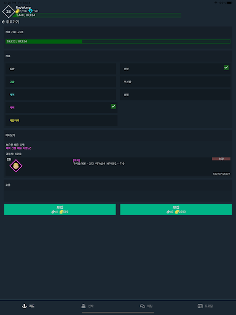Tap the RayWong player name
The height and width of the screenshot is (315, 236).
(23, 7)
